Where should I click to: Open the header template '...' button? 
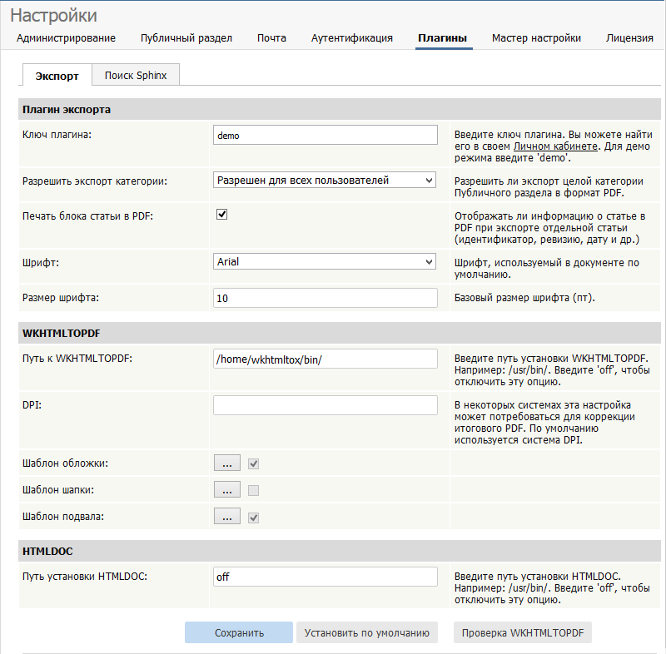click(226, 489)
